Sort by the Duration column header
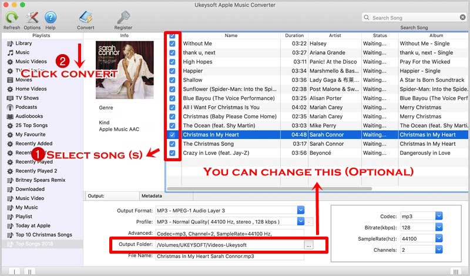 (x=294, y=35)
